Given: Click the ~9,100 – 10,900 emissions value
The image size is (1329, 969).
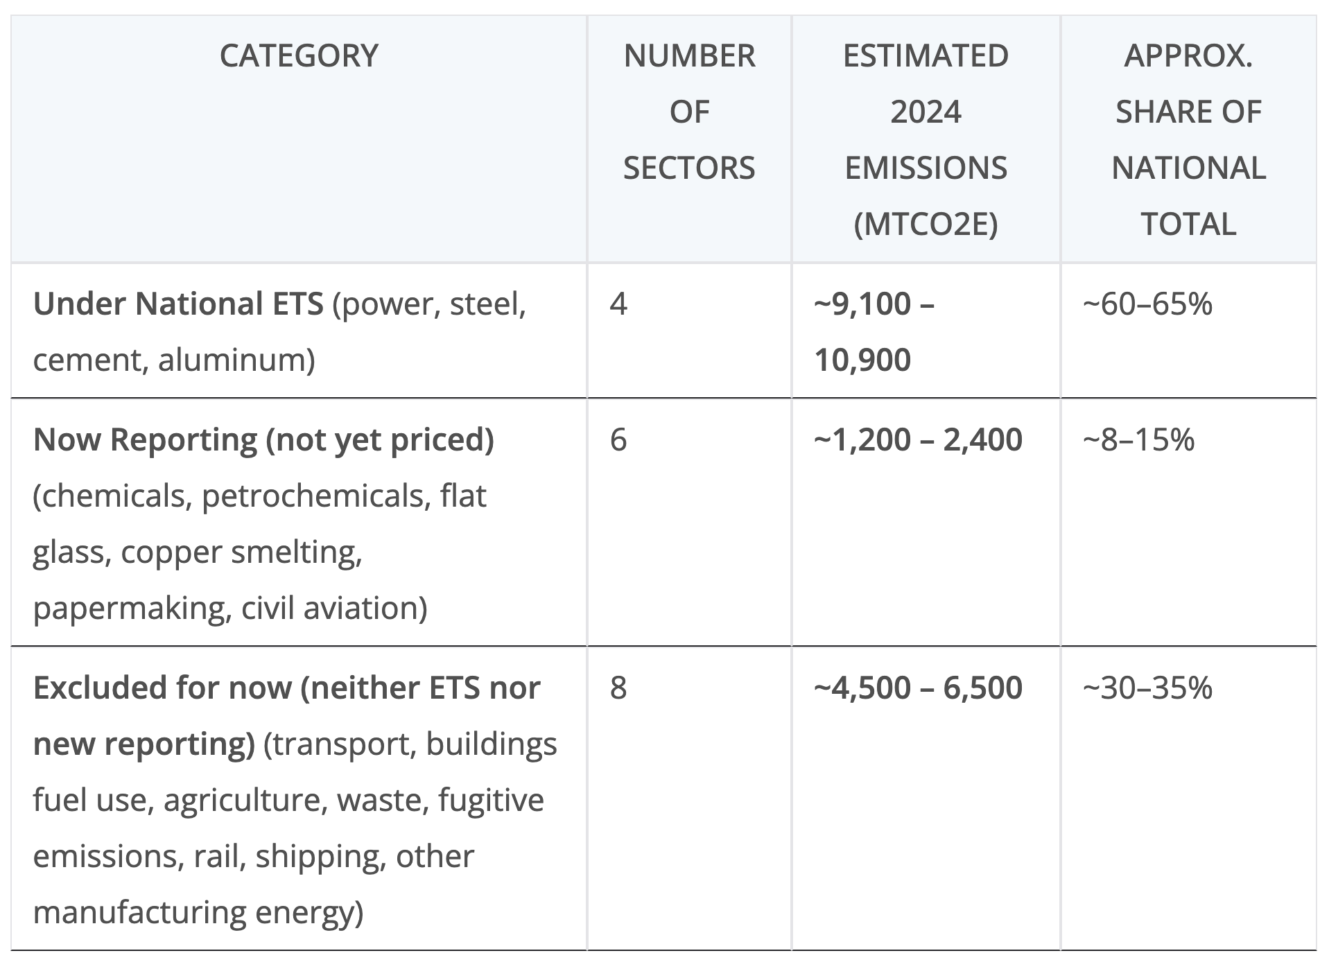Looking at the screenshot, I should [x=874, y=331].
